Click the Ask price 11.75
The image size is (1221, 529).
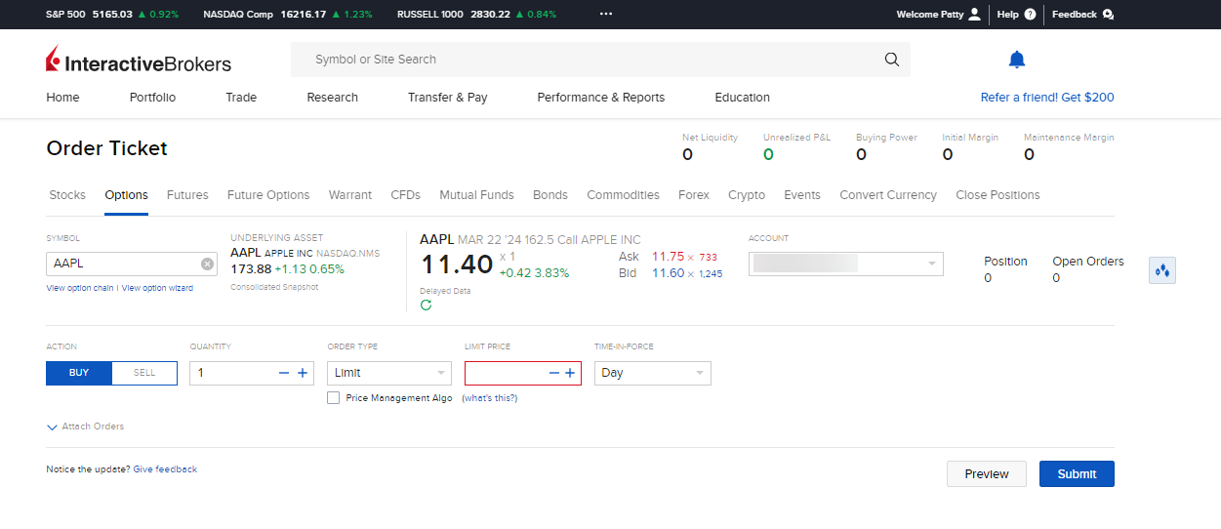coord(668,257)
